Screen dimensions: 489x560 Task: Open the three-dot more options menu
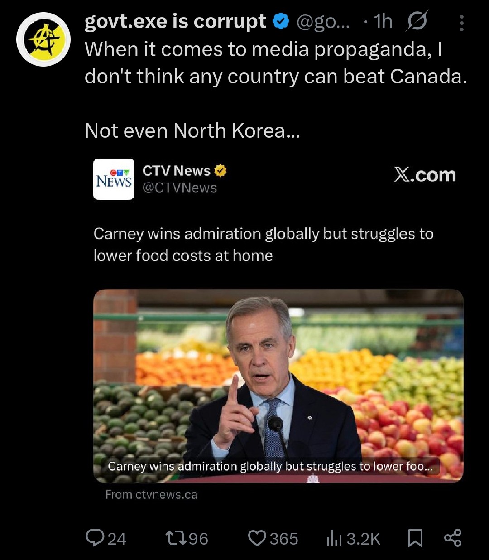pyautogui.click(x=461, y=23)
